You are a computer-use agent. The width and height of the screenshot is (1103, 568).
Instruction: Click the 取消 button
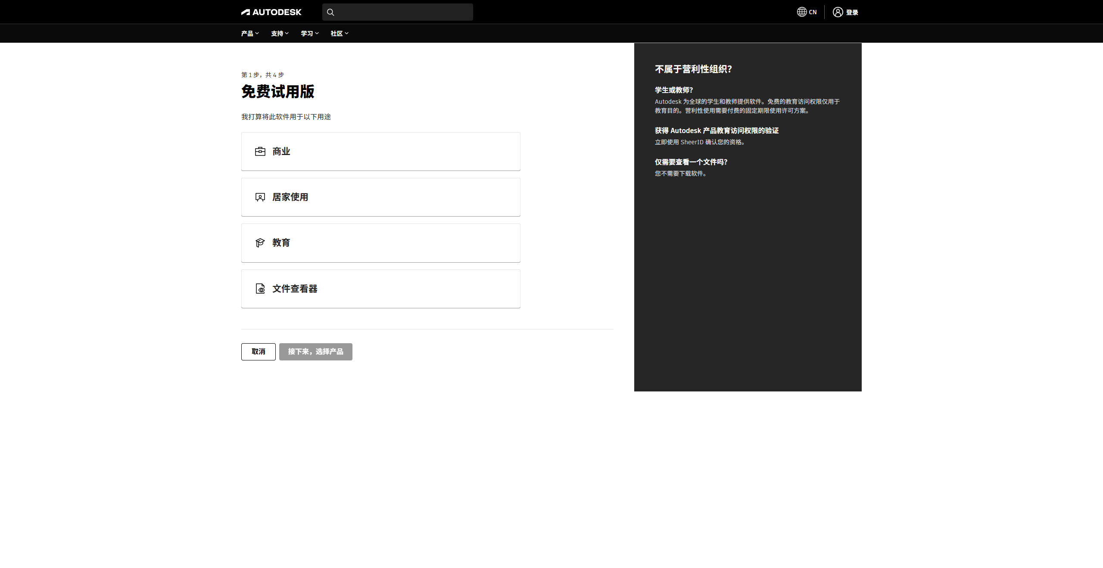[258, 351]
